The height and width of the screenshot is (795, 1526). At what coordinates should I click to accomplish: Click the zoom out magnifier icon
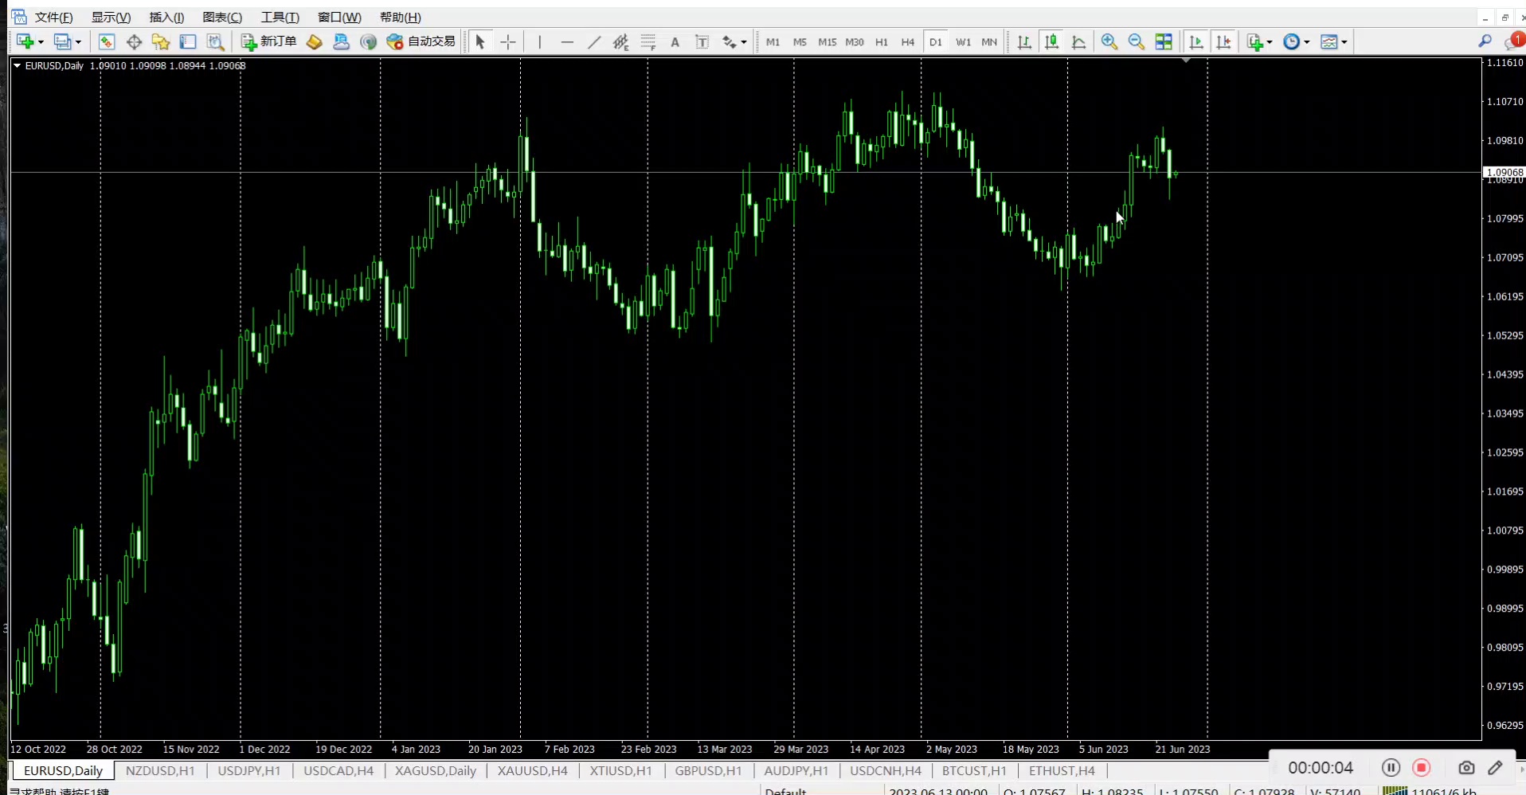point(1136,42)
